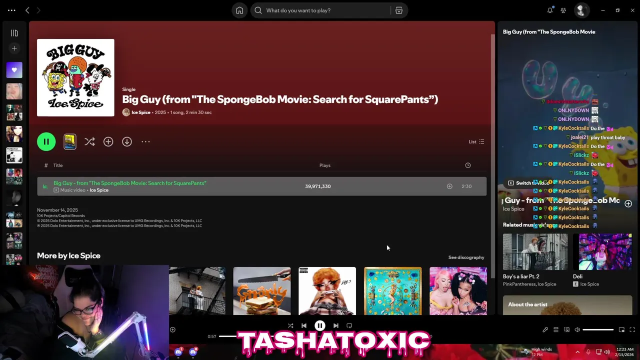Show hidden system tray icons chevron

(577, 352)
